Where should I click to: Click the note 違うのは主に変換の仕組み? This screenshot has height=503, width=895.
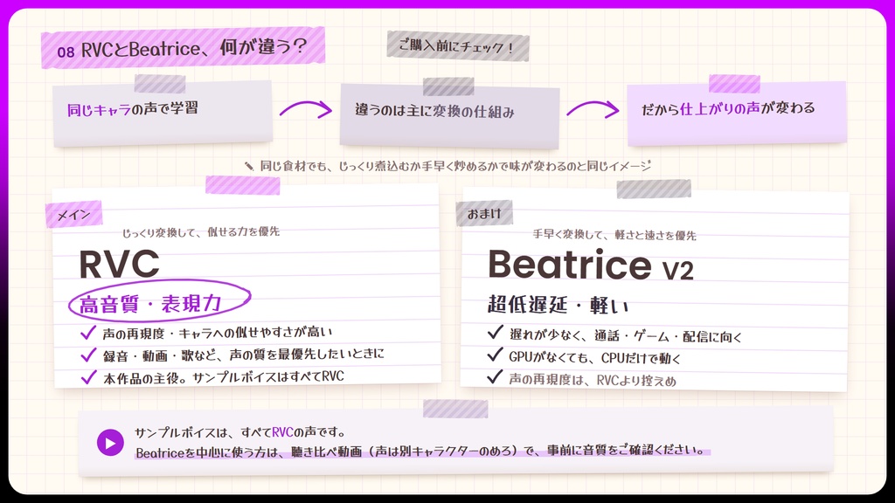point(449,116)
